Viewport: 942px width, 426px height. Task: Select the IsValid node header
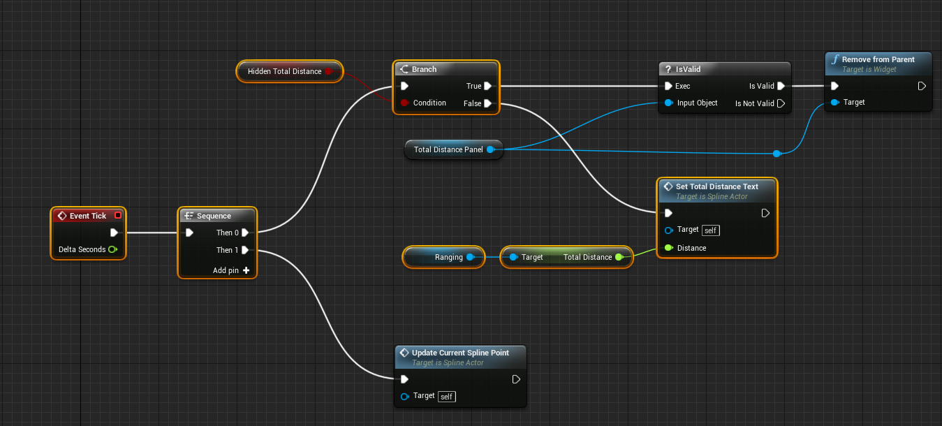tap(725, 69)
